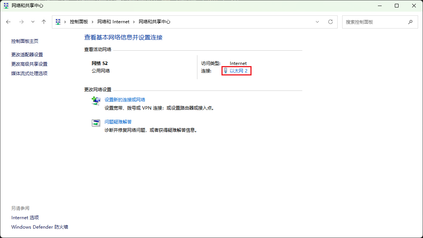Viewport: 423px width, 238px height.
Task: Open the recent locations dropdown beside forward arrow
Action: [33, 22]
